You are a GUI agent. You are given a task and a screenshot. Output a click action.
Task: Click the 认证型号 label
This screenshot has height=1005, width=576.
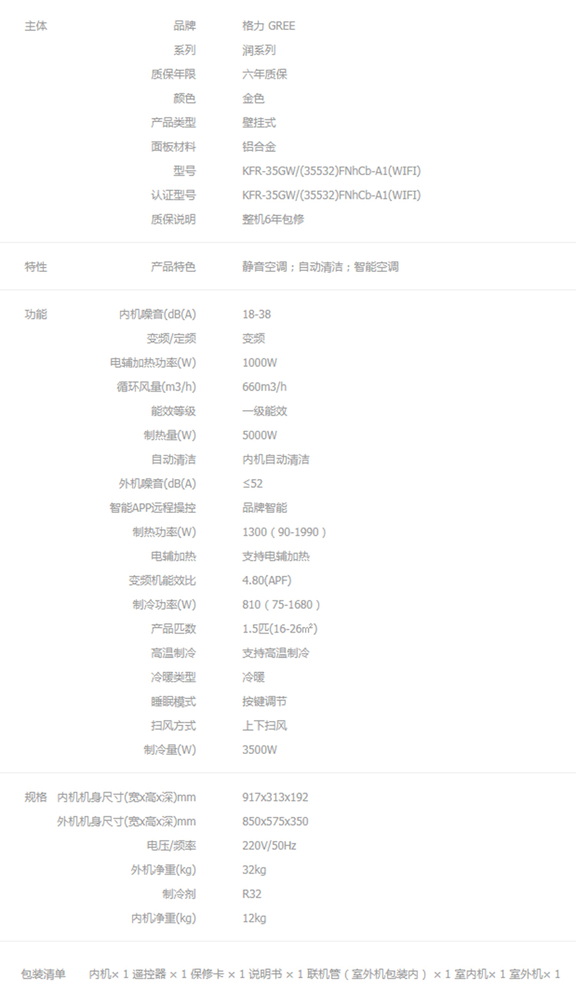point(173,195)
